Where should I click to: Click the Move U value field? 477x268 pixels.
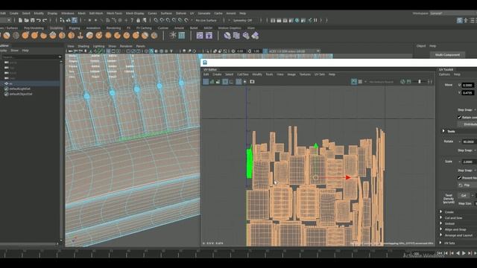pyautogui.click(x=468, y=86)
